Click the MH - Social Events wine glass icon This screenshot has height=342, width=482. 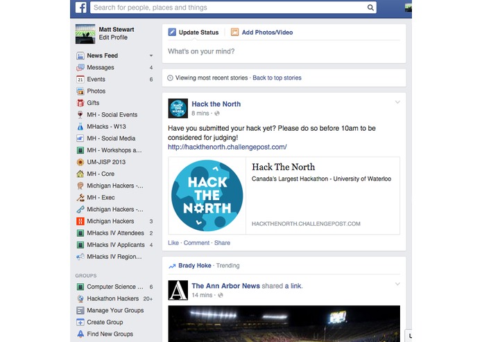(x=80, y=115)
